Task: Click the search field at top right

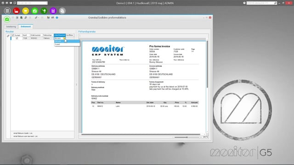Action: [x=260, y=3]
